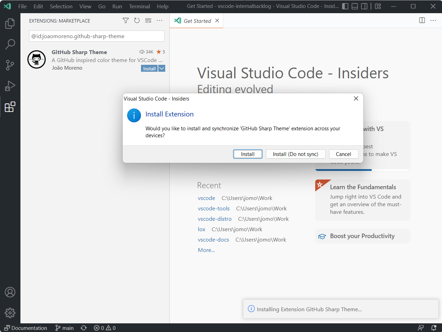The height and width of the screenshot is (332, 442).
Task: Filter extensions using the funnel icon
Action: (126, 21)
